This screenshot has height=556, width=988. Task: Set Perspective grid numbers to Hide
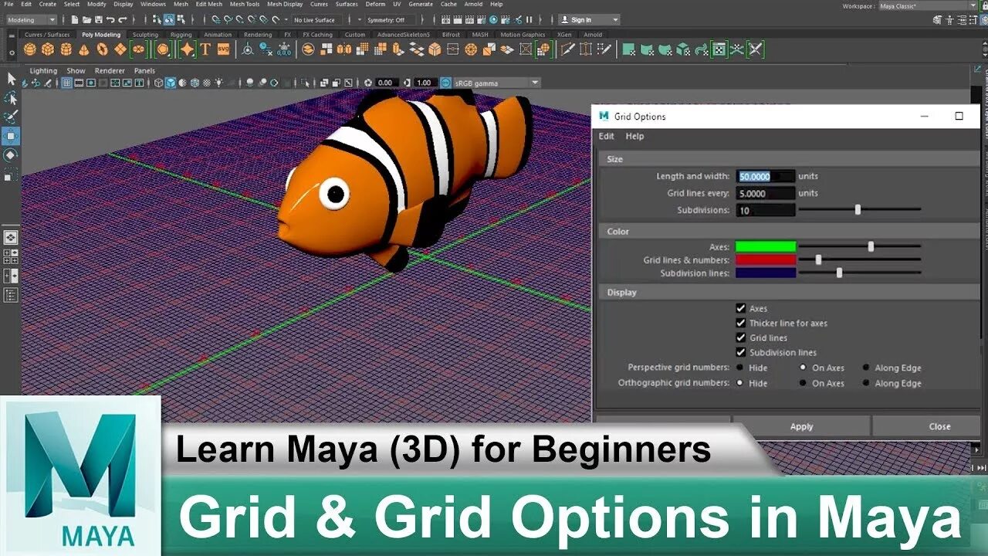tap(740, 368)
